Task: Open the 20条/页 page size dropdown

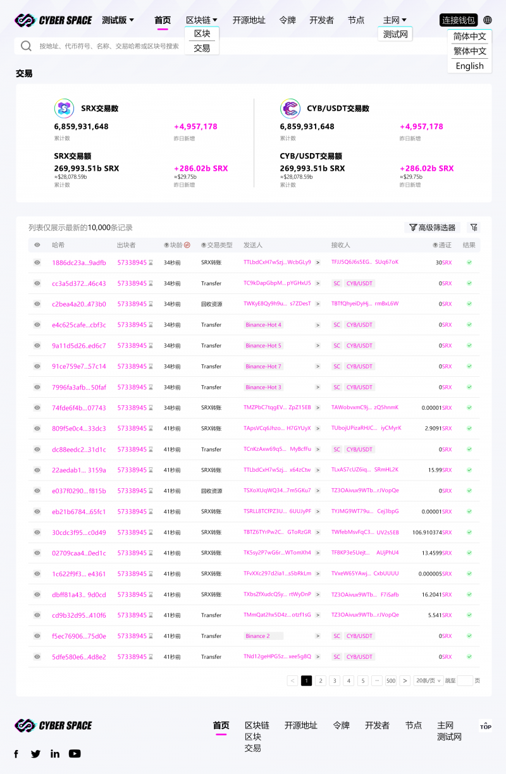Action: coord(428,681)
